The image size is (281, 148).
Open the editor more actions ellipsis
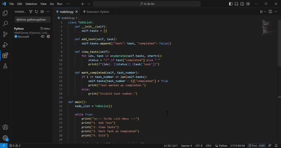(276, 12)
